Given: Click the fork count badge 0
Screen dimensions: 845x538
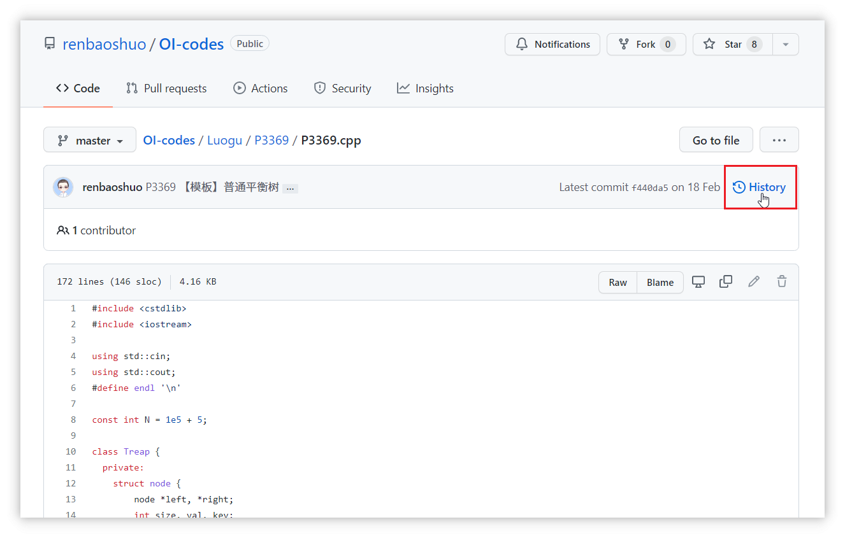Looking at the screenshot, I should (x=668, y=45).
